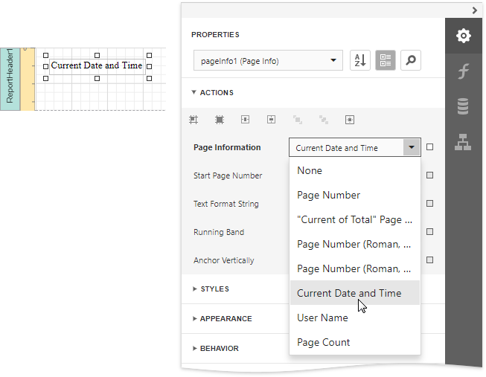Open the Report Explorer hierarchy icon tab
Screen dimensions: 486x377
pos(463,143)
